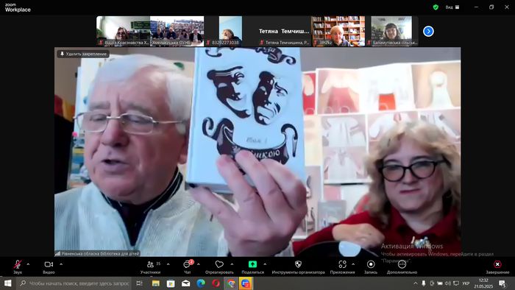This screenshot has width=515, height=290.
Task: Start screen sharing with green Поделиться icon
Action: 252,266
